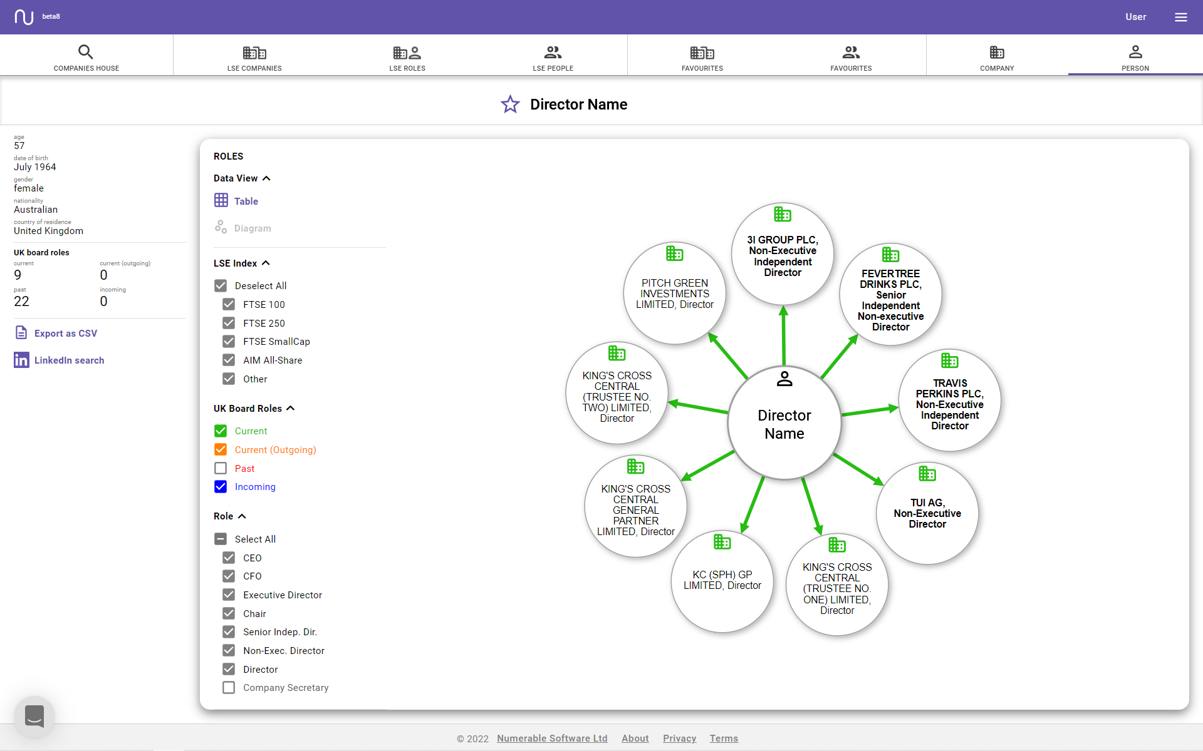The height and width of the screenshot is (751, 1203).
Task: Toggle the orange Current (Outgoing) checkbox
Action: (x=221, y=449)
